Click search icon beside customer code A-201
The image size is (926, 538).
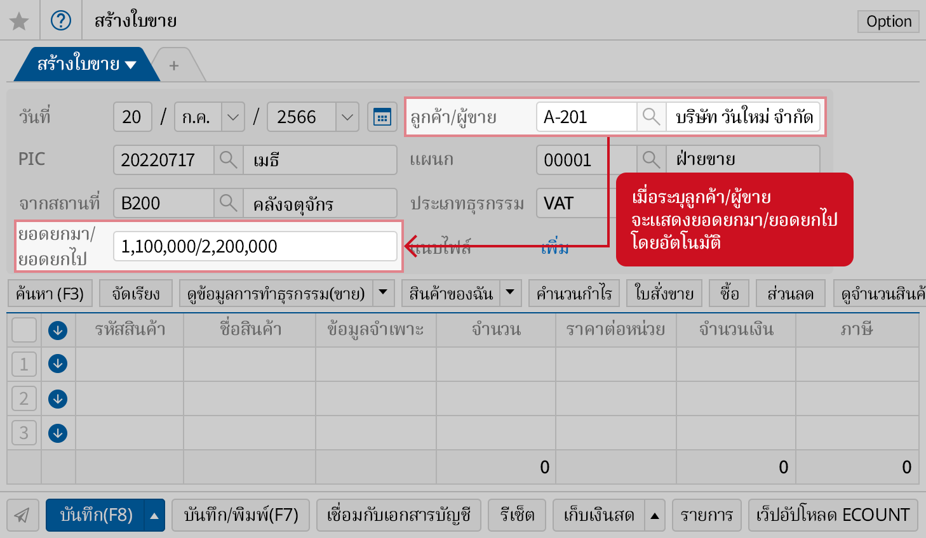tap(651, 117)
